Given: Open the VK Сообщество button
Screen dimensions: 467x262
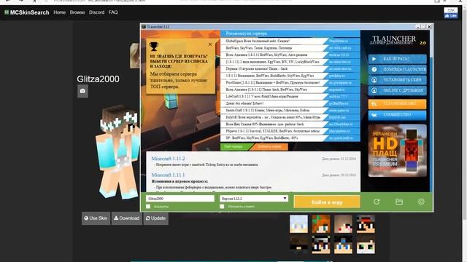Looking at the screenshot, I should [397, 115].
